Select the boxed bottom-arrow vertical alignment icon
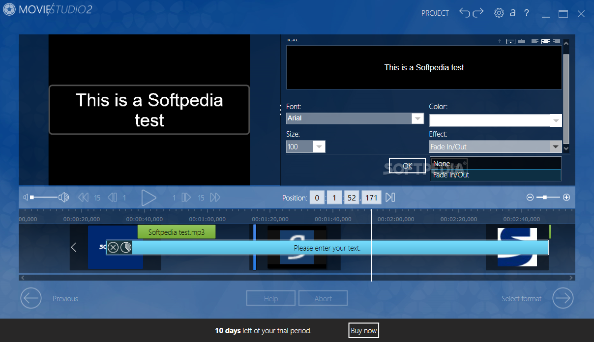Screen dimensions: 594x342 click(511, 41)
